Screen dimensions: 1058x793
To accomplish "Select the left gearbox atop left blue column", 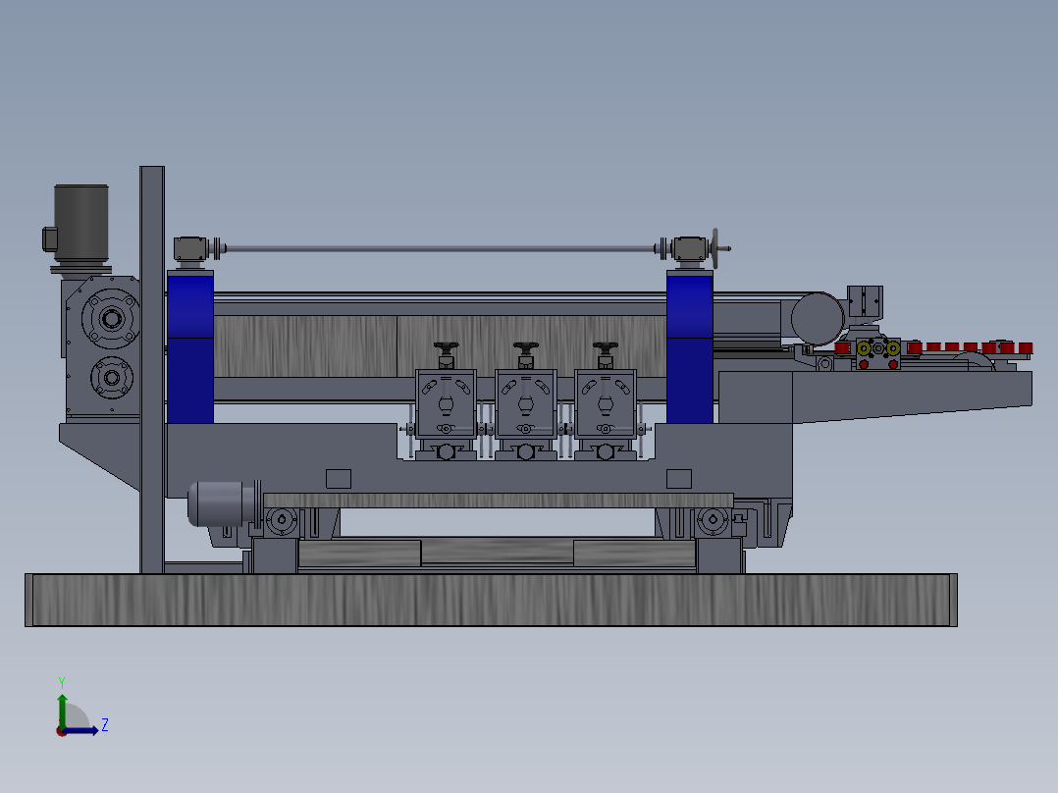I will click(191, 249).
